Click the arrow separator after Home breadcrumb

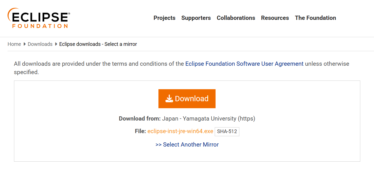coord(25,44)
